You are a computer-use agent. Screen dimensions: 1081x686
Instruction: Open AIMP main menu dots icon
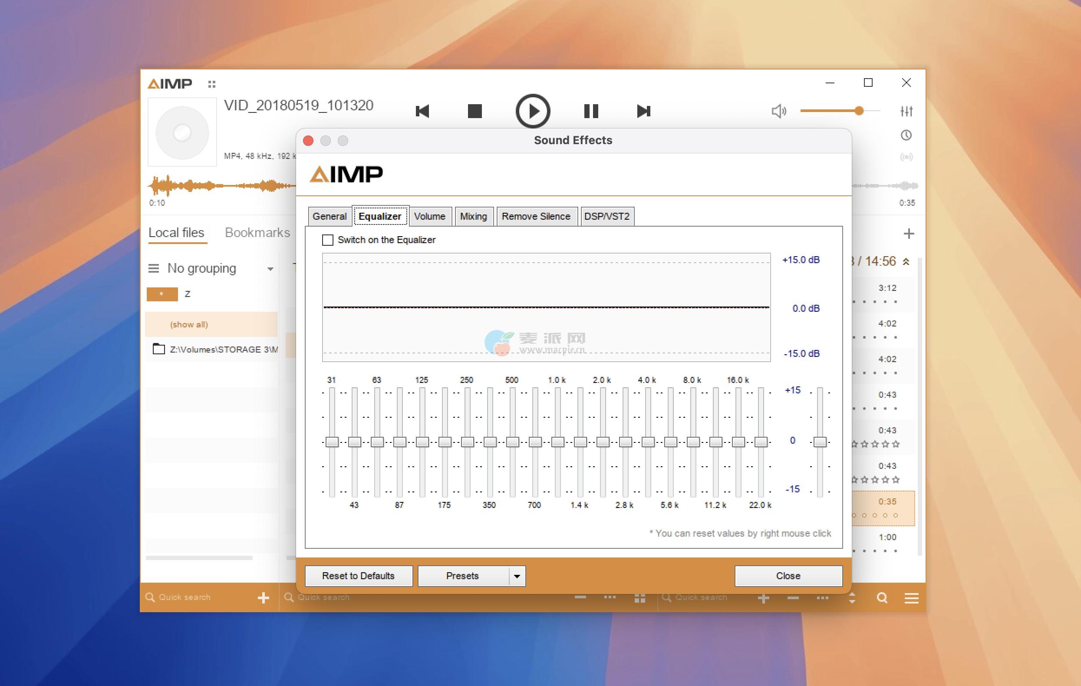[x=212, y=84]
